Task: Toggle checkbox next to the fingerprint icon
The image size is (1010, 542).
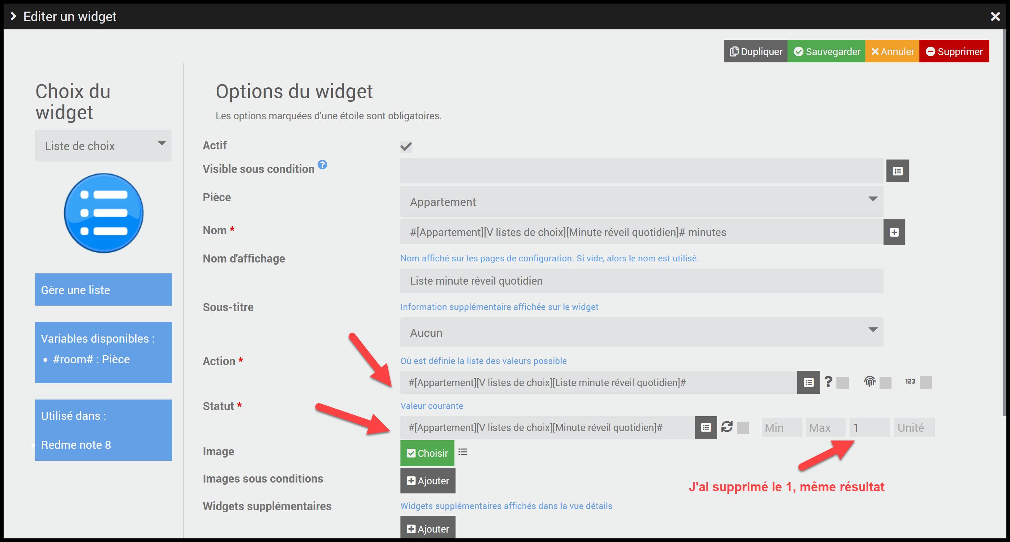Action: pos(885,382)
